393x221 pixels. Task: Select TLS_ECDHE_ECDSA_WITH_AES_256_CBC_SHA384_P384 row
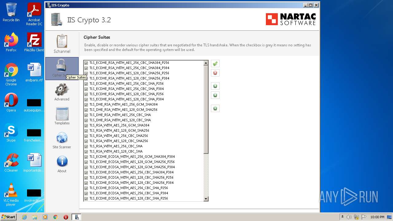pyautogui.click(x=143, y=172)
